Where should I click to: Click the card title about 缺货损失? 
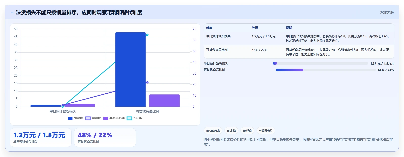(x=79, y=12)
